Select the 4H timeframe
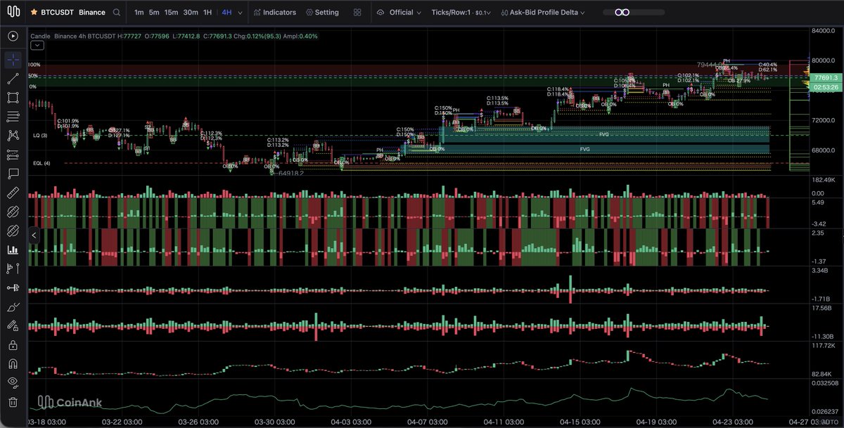This screenshot has height=428, width=844. pyautogui.click(x=226, y=13)
